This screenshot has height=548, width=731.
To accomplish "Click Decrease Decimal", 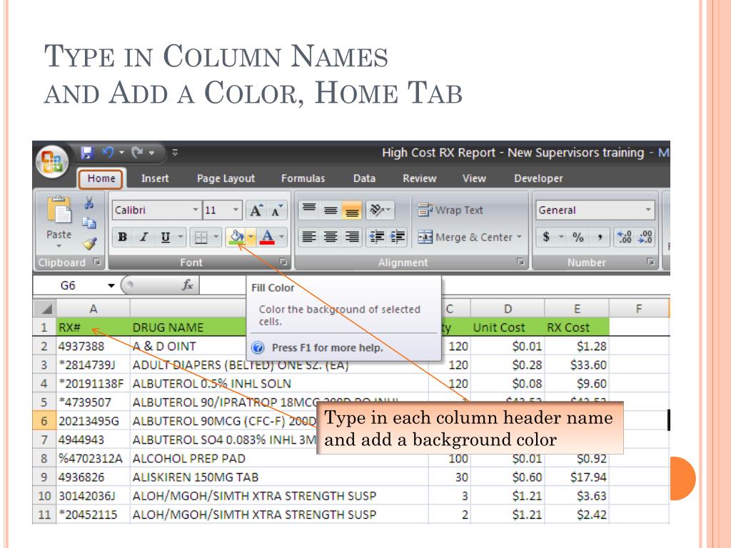I will tap(645, 237).
